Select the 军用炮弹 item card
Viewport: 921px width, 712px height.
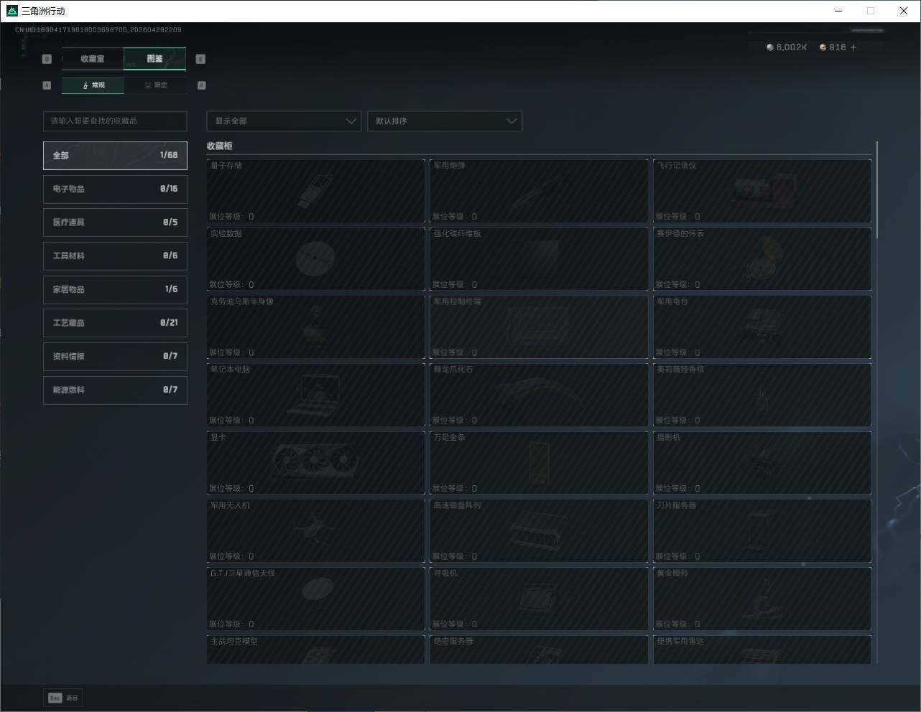(539, 191)
